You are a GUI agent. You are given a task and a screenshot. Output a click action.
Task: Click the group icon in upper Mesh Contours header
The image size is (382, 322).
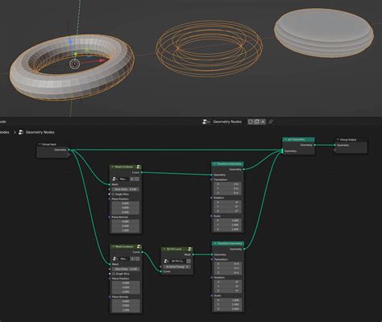139,167
